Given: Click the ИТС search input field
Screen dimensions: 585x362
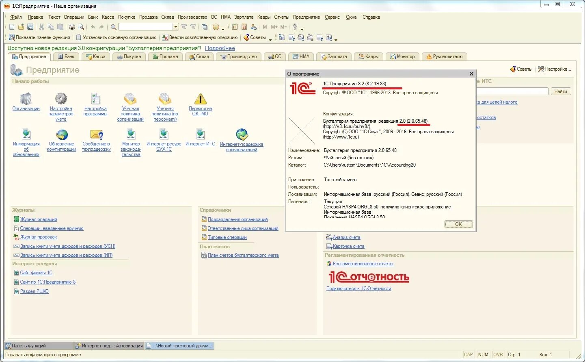Looking at the screenshot, I should [512, 91].
